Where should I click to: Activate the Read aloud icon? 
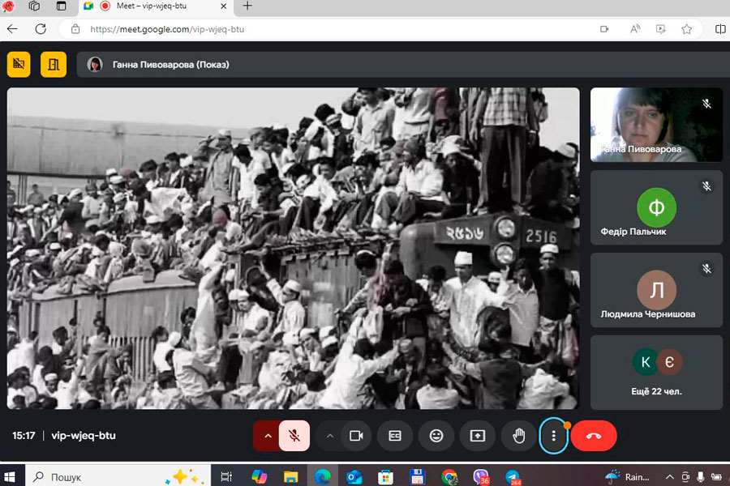(635, 29)
